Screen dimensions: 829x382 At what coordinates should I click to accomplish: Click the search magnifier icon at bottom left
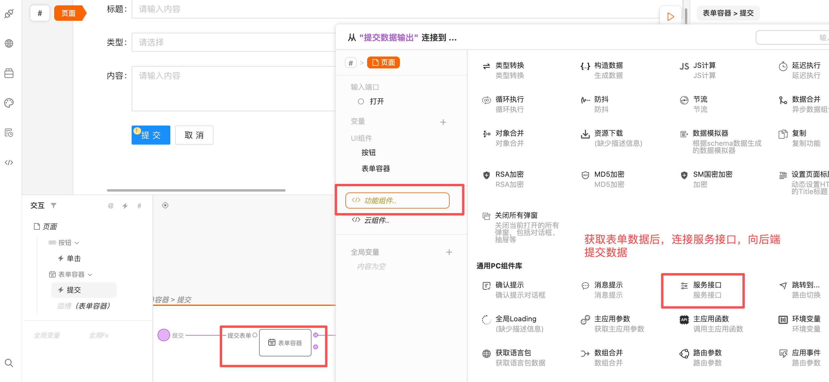click(x=9, y=363)
